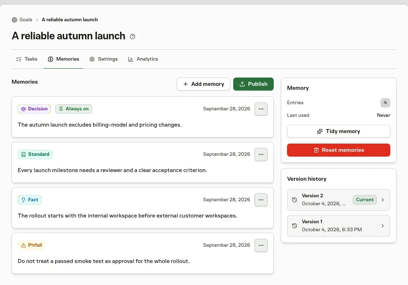Click the upload icon in the Publish button

(242, 84)
